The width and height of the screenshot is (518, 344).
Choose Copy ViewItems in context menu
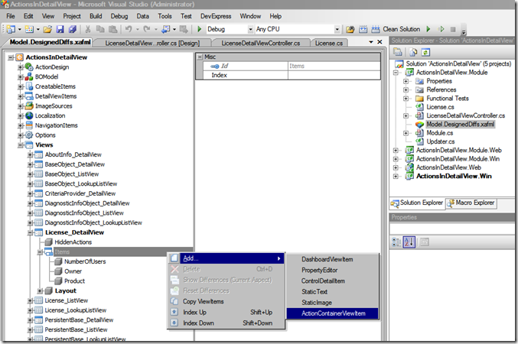[226, 301]
